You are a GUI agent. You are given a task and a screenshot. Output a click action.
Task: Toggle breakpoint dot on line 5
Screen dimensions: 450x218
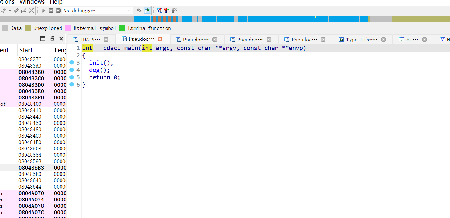(x=72, y=77)
